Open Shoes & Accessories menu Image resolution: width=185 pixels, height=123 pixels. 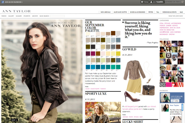(x=138, y=12)
